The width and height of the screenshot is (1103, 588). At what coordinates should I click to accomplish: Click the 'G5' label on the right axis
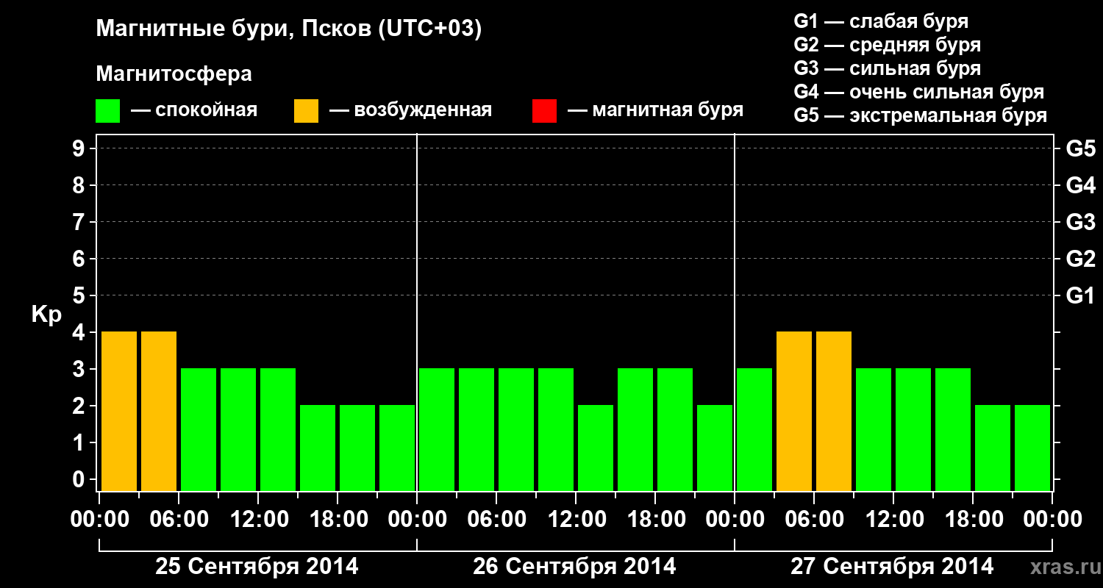tap(1080, 148)
